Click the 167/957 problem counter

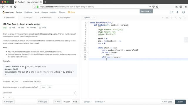[x=67, y=102]
